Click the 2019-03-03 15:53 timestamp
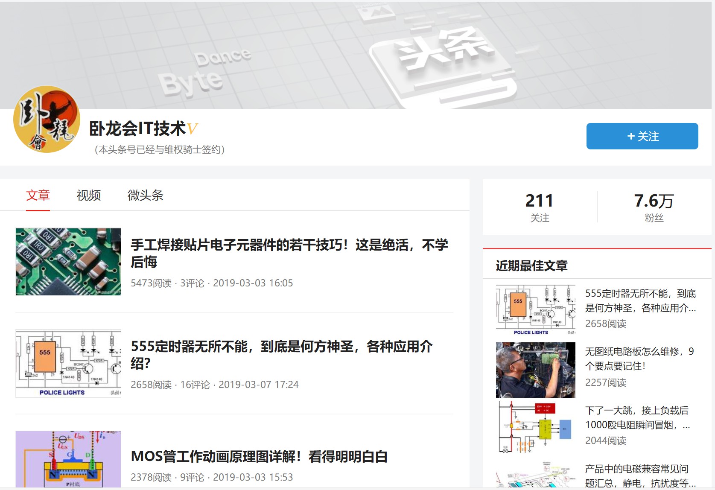 click(253, 477)
